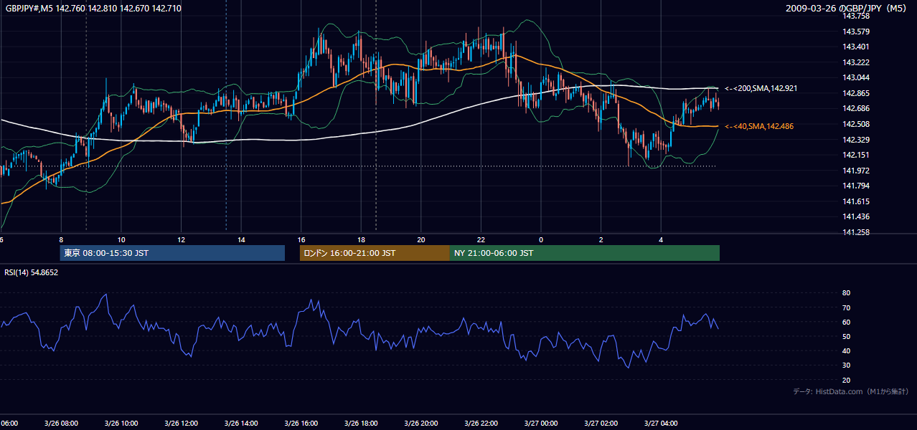Click time axis label 3/26 22:00
This screenshot has height=430, width=917.
(x=481, y=424)
